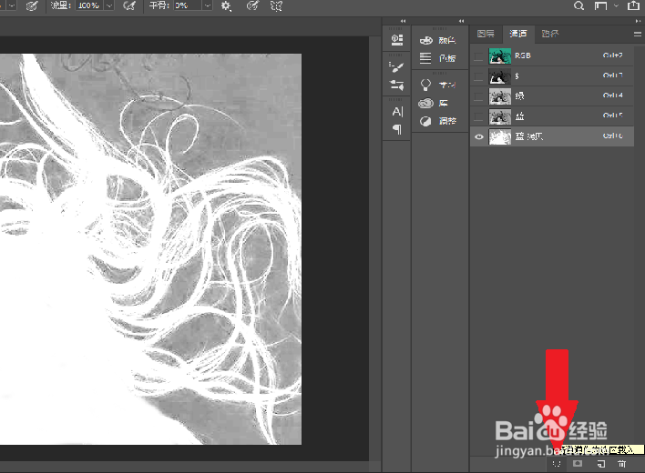Image resolution: width=645 pixels, height=473 pixels.
Task: Open the Swatches panel icon
Action: (425, 58)
